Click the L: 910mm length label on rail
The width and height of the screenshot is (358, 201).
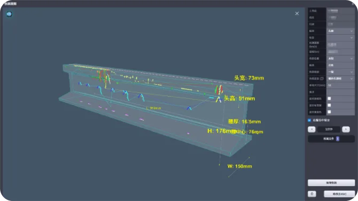[x=153, y=108]
